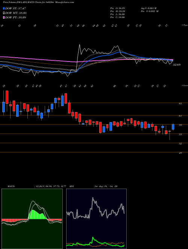Click the 52.69 EMA price label
Image resolution: width=188 pixels, height=249 pixels.
pos(177,65)
